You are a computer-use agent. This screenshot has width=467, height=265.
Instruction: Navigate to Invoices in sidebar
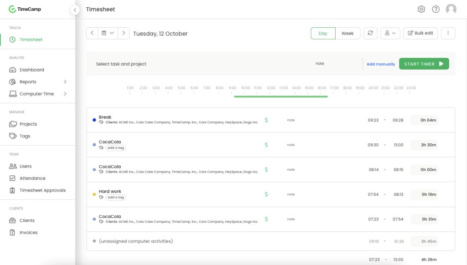(x=28, y=233)
